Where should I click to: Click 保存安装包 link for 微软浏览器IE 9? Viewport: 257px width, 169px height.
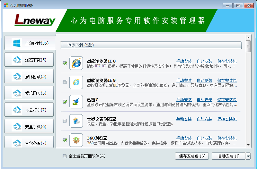tap(227, 80)
